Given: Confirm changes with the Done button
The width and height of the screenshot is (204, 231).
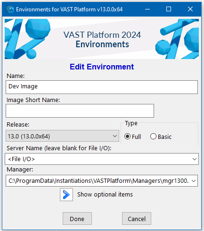Looking at the screenshot, I should pyautogui.click(x=77, y=218).
